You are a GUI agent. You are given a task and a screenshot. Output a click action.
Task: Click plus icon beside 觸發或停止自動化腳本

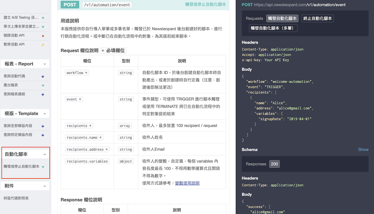(43, 167)
